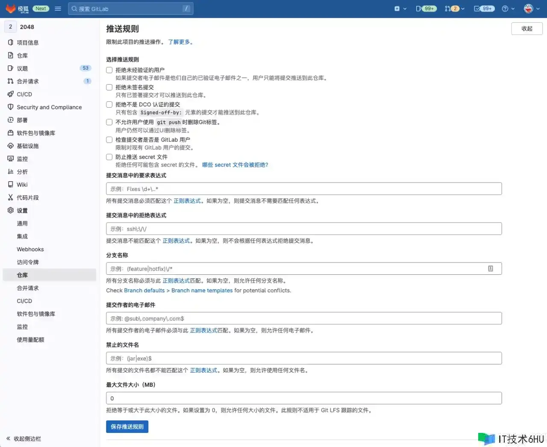Open Webhooks in settings submenu
The width and height of the screenshot is (547, 447).
point(30,249)
